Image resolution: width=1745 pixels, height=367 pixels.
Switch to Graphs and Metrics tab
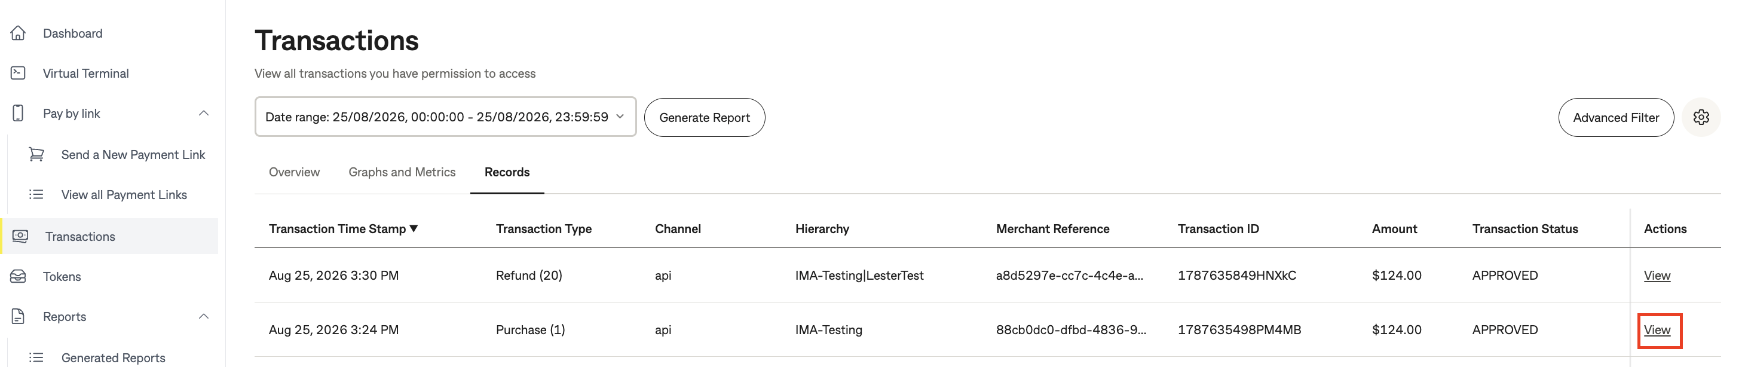[402, 172]
